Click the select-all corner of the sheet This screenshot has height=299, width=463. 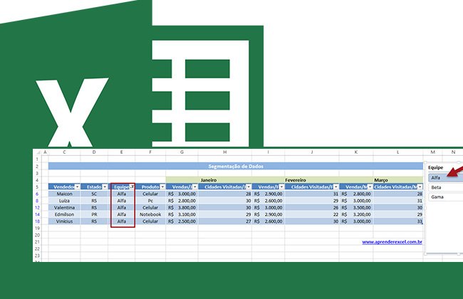[38, 152]
